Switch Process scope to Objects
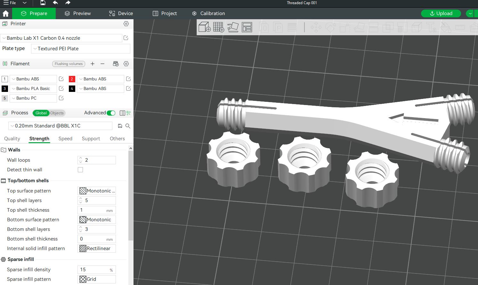Screen dimensions: 478x285 coord(57,113)
